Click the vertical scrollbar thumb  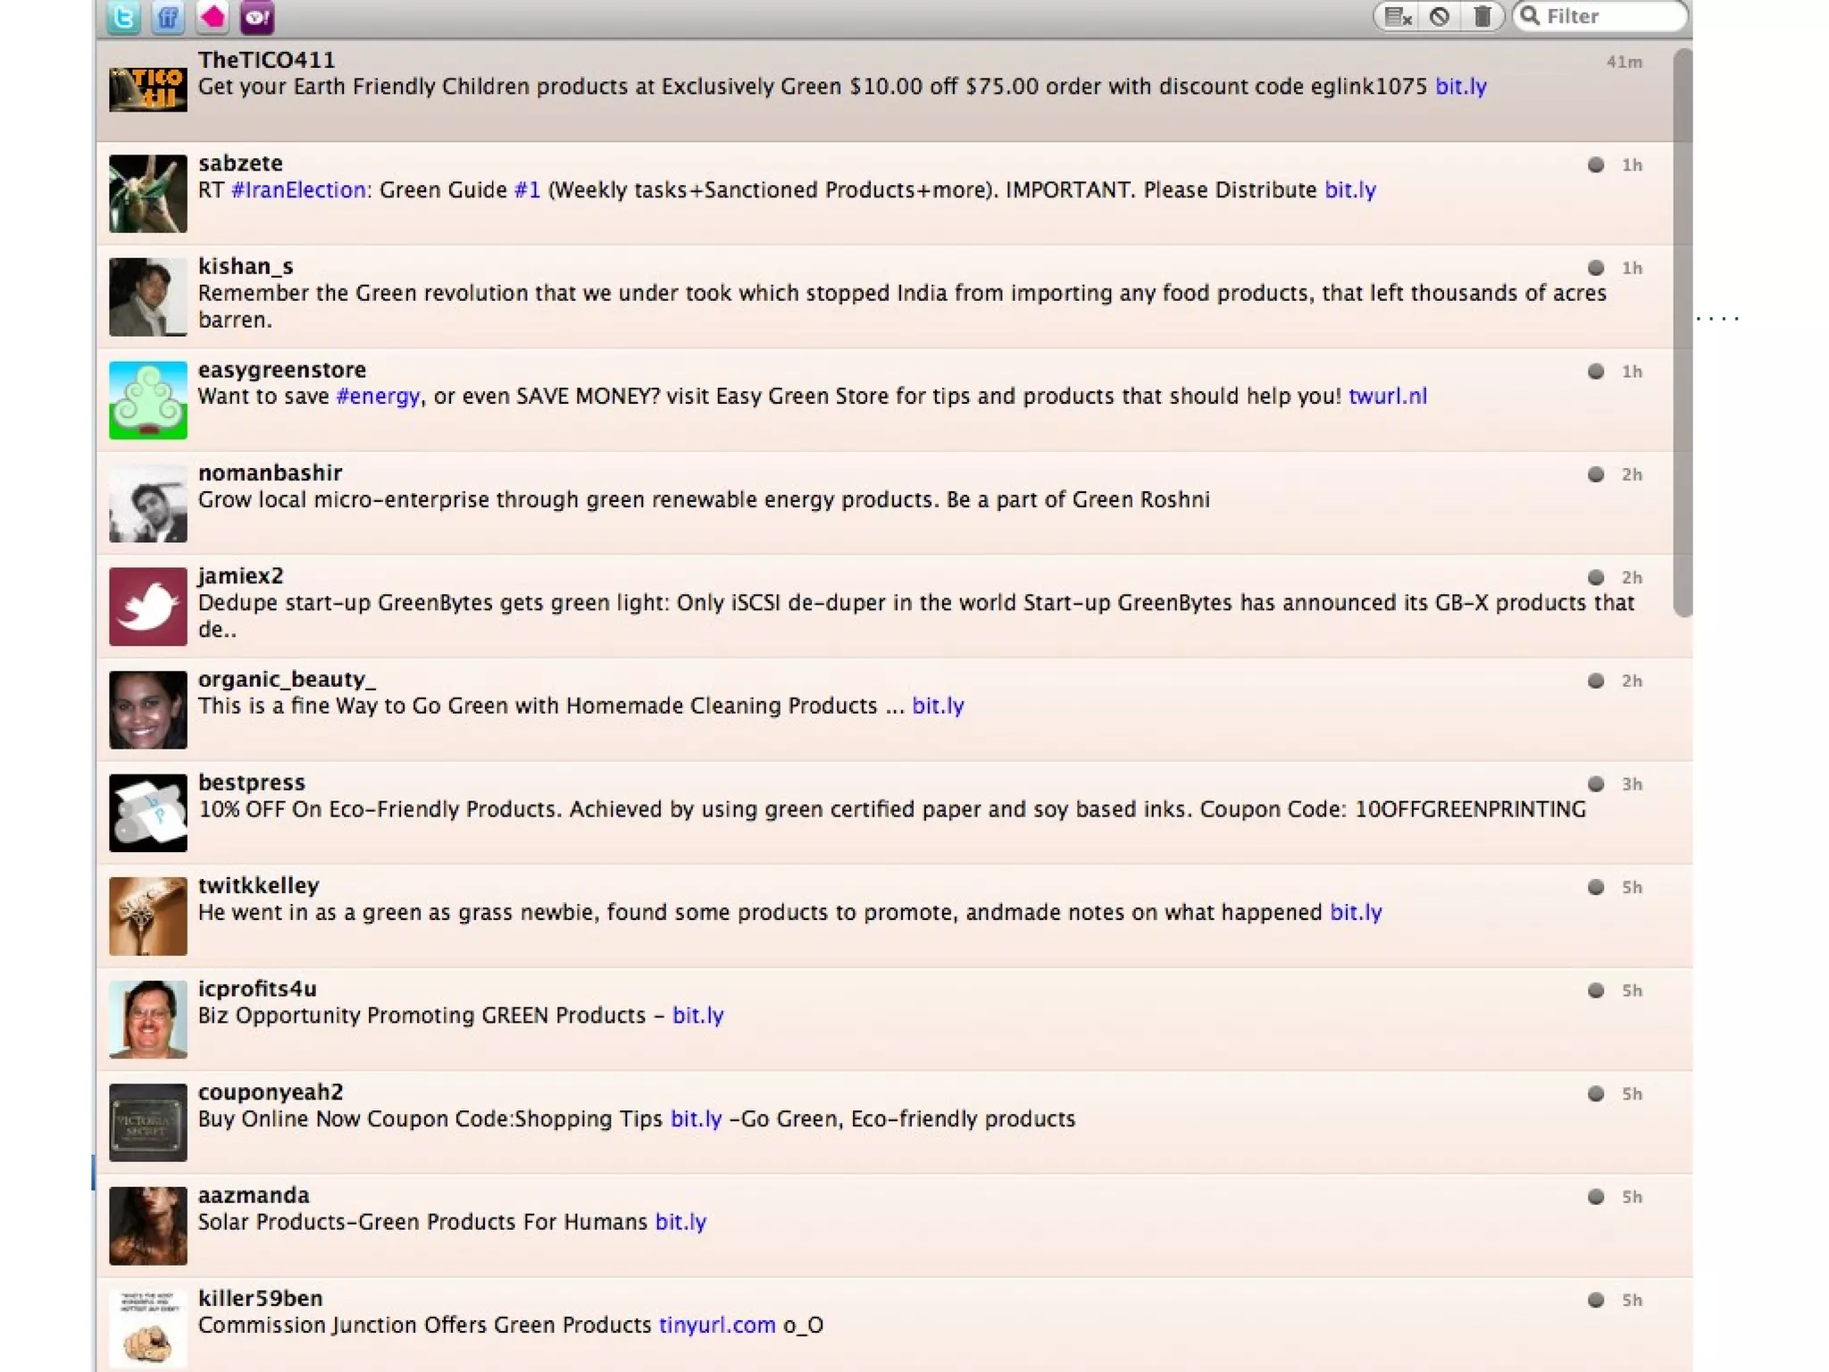coord(1683,330)
